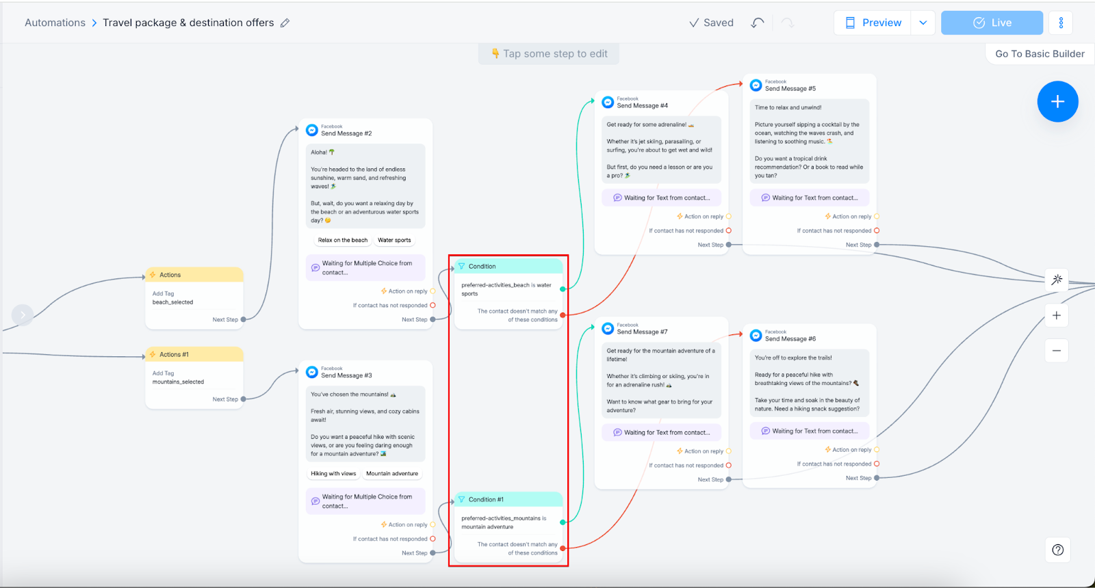Zoom in the canvas with plus
Image resolution: width=1095 pixels, height=588 pixels.
tap(1057, 315)
